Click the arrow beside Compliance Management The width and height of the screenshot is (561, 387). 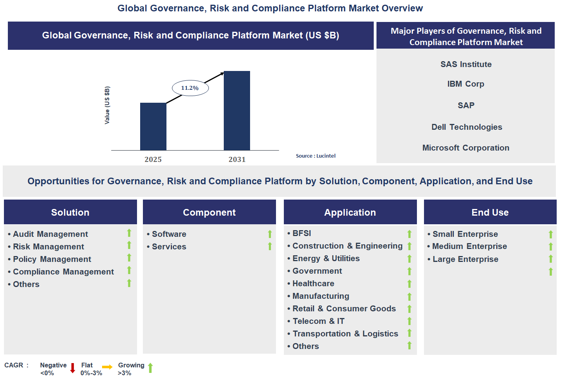[129, 270]
